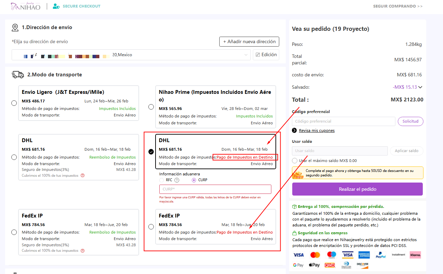Viewport: 443px width, 274px height.
Task: Click the G Pay payment icon
Action: (x=298, y=265)
